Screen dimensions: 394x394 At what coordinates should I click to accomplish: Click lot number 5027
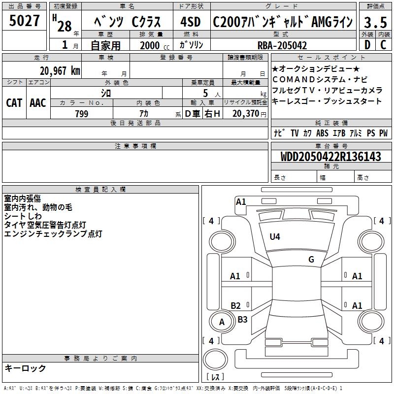tap(24, 21)
